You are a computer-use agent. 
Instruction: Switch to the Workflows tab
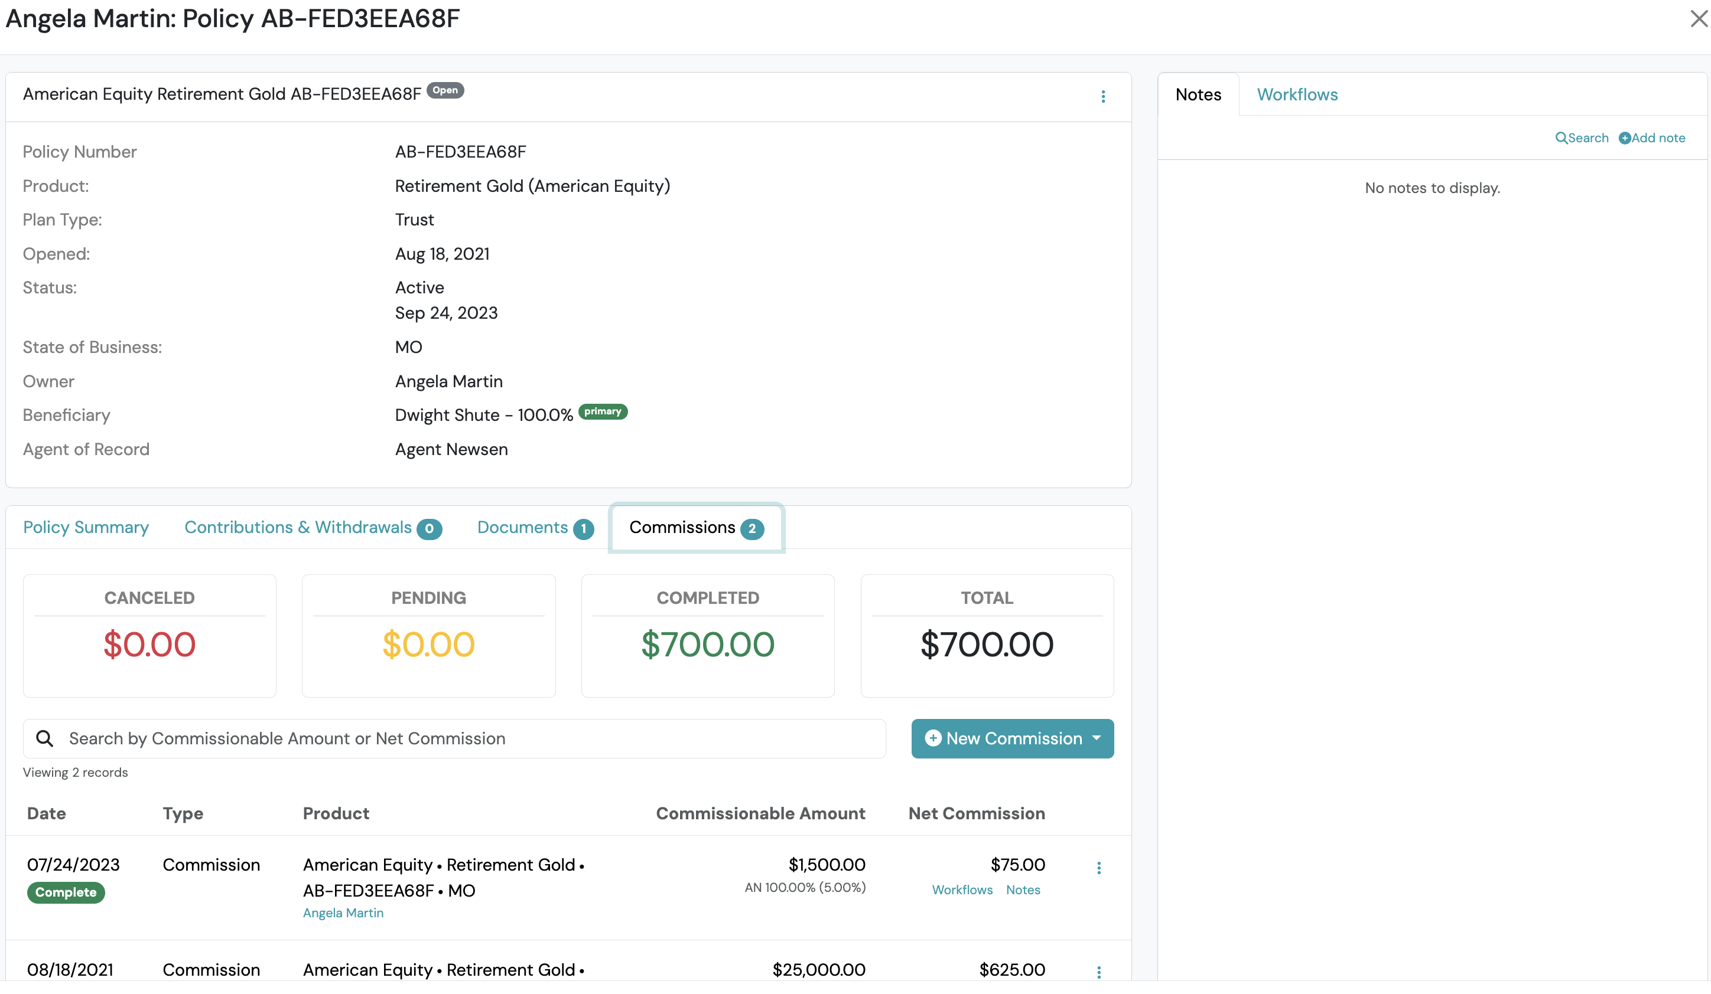[x=1297, y=94]
